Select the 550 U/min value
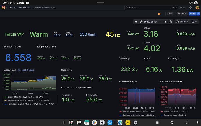201x126 pixels. tap(88, 34)
